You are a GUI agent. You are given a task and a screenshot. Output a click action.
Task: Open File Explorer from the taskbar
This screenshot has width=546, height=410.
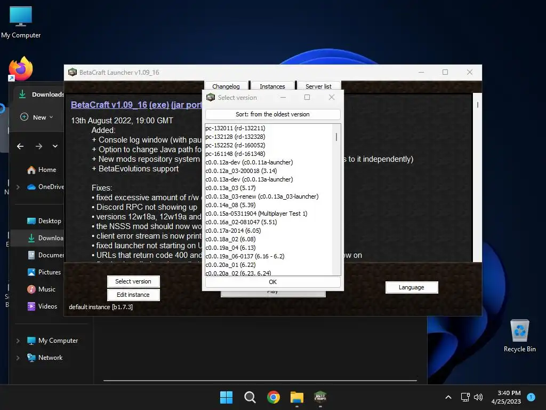click(296, 397)
